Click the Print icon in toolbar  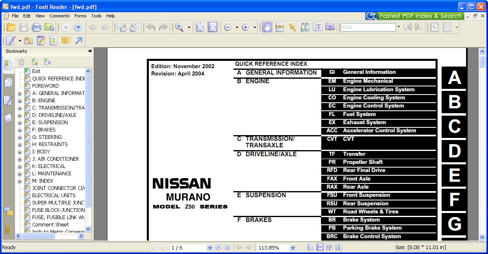37,28
